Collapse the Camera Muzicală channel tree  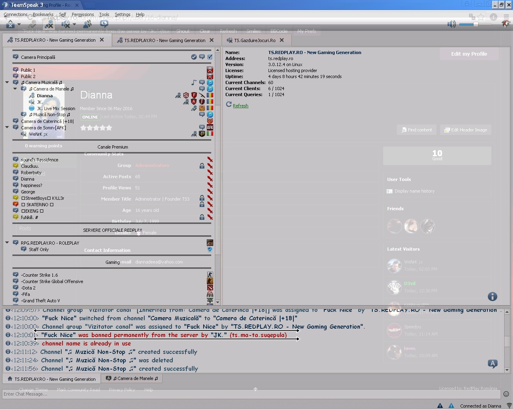coord(7,82)
